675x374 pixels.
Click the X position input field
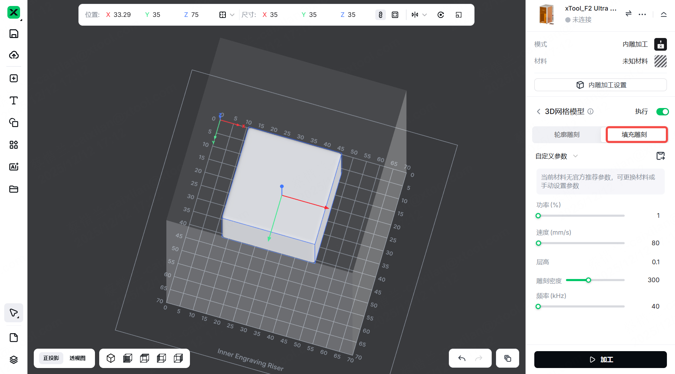122,15
